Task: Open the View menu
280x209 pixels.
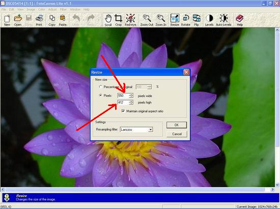Action: (20, 10)
